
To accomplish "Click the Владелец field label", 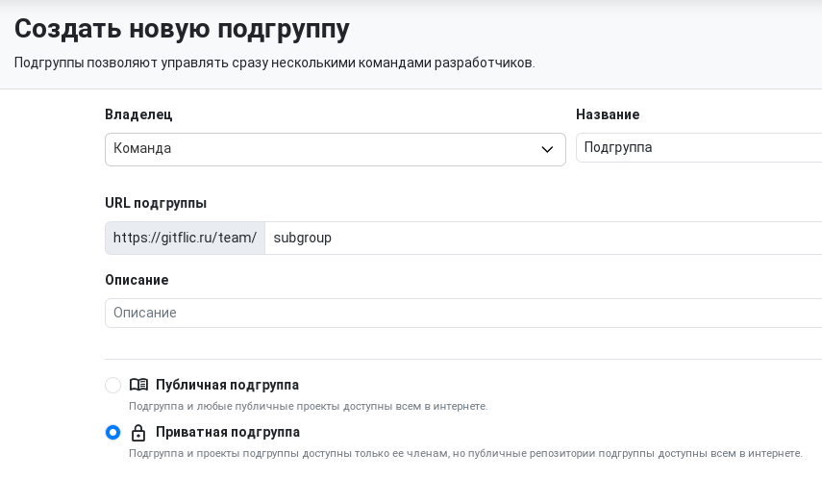I will (138, 114).
